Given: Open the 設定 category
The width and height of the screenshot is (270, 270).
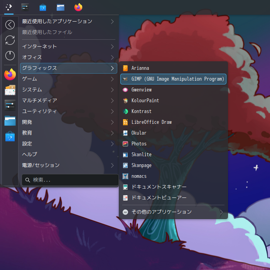Looking at the screenshot, I should click(x=69, y=144).
